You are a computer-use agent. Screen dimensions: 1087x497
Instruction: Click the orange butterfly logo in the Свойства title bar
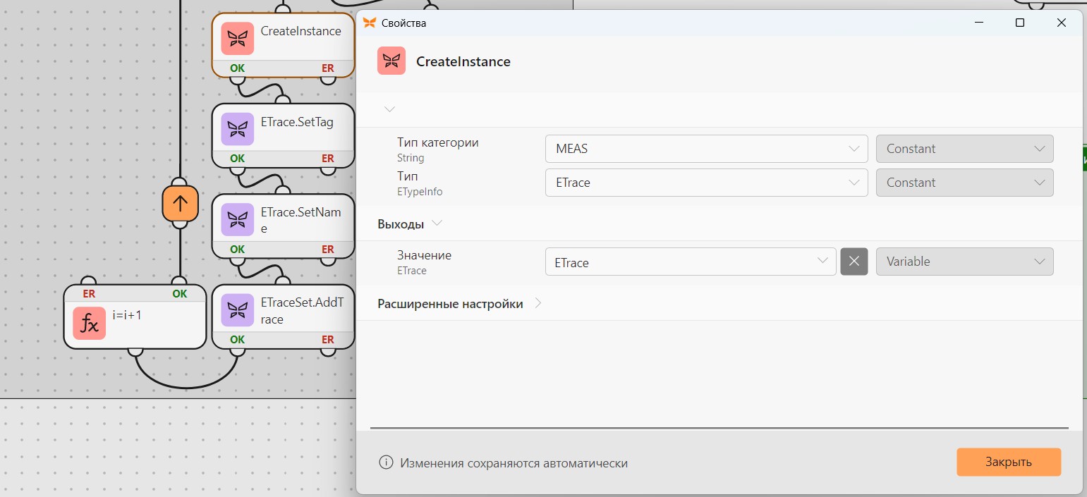(370, 23)
